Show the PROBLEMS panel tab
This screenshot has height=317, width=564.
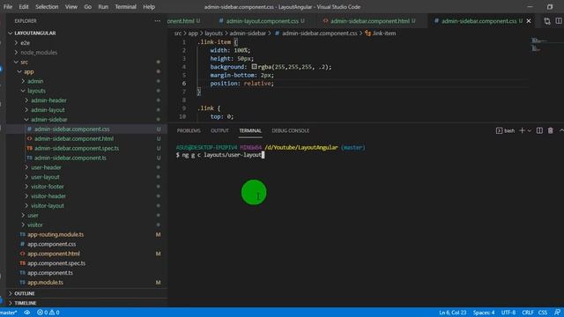coord(189,130)
